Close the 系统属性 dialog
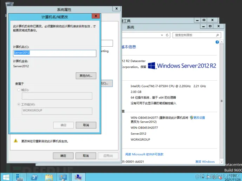 tap(116, 9)
